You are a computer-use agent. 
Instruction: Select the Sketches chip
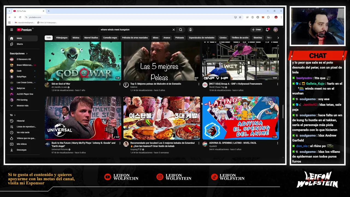[258, 38]
